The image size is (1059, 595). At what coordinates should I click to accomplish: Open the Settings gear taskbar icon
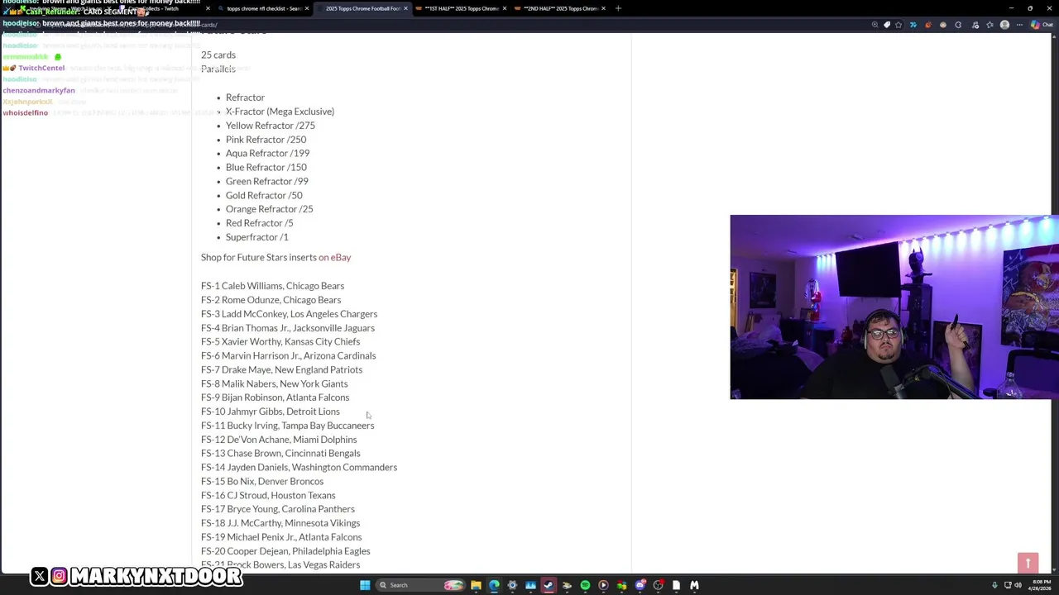click(512, 585)
